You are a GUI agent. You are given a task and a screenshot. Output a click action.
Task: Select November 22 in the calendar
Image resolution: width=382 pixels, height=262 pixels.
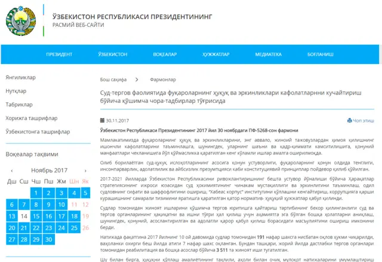36,228
